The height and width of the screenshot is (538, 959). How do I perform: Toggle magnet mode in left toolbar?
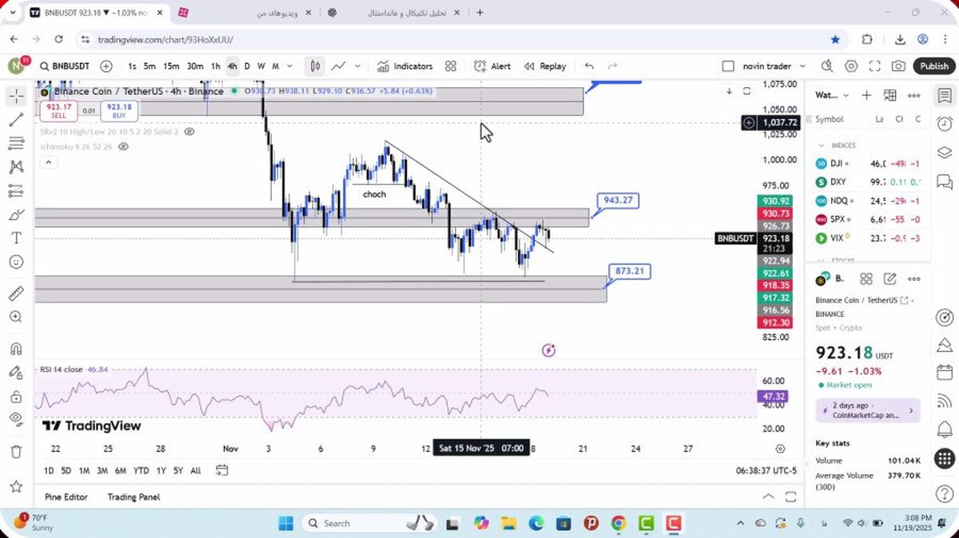click(x=16, y=349)
